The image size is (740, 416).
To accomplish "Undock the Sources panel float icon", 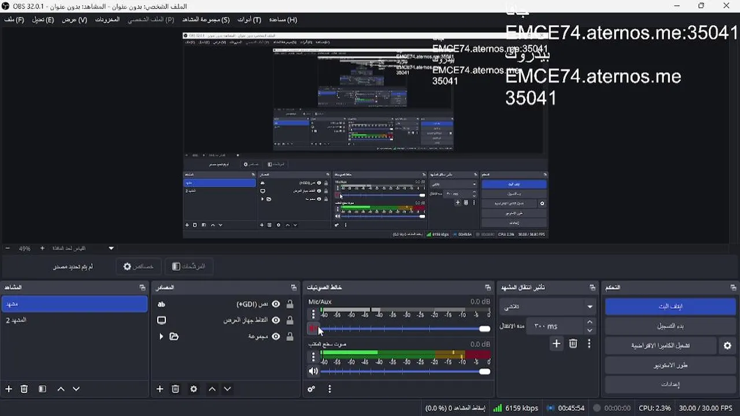I will (x=294, y=287).
